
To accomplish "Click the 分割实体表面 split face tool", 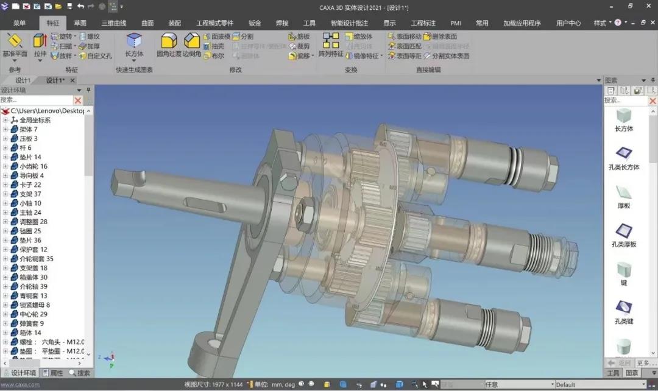I will click(447, 55).
